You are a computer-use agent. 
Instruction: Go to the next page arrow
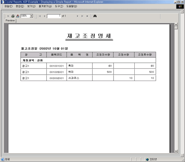(77, 16)
